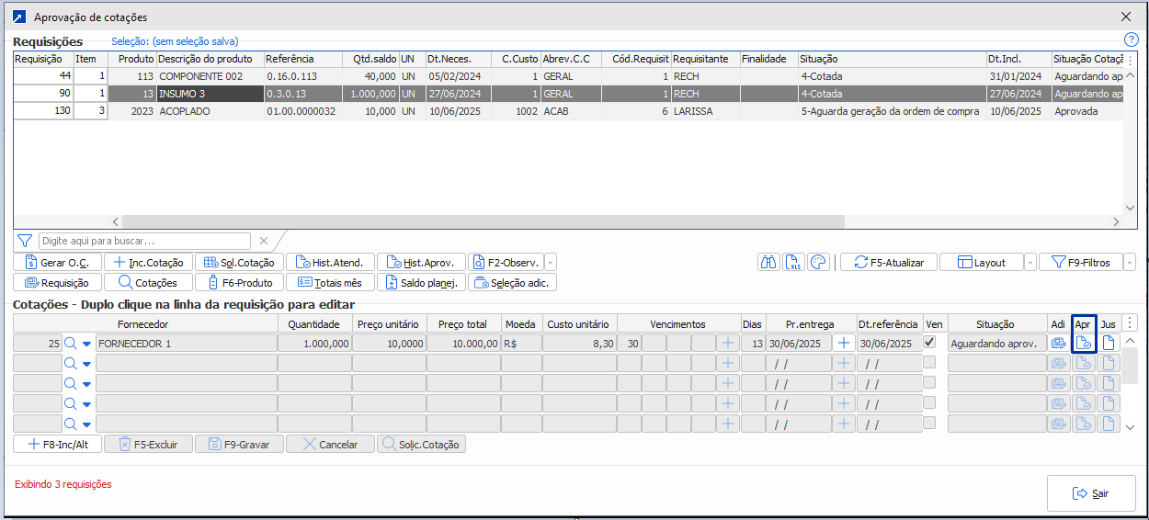This screenshot has height=520, width=1149.
Task: Open the color palette theme icon
Action: 818,262
